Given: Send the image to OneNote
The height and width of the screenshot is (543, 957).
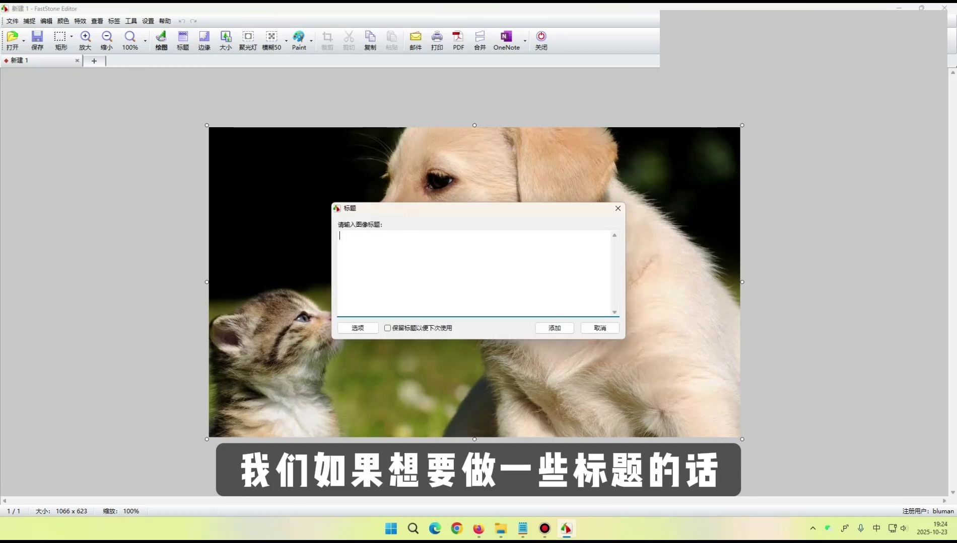Looking at the screenshot, I should (x=506, y=40).
